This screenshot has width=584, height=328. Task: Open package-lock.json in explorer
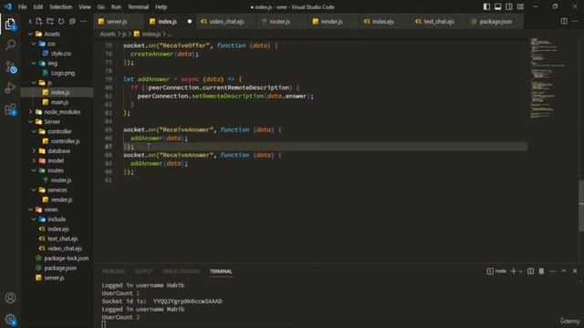(67, 258)
